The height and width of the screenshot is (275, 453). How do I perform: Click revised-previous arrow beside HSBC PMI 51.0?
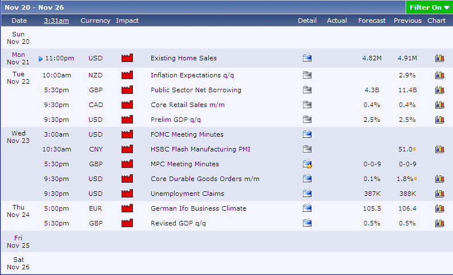pyautogui.click(x=414, y=150)
